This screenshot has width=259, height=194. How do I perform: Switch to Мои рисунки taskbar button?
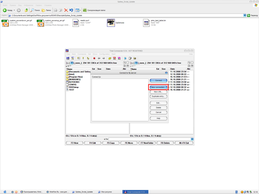coord(105,192)
